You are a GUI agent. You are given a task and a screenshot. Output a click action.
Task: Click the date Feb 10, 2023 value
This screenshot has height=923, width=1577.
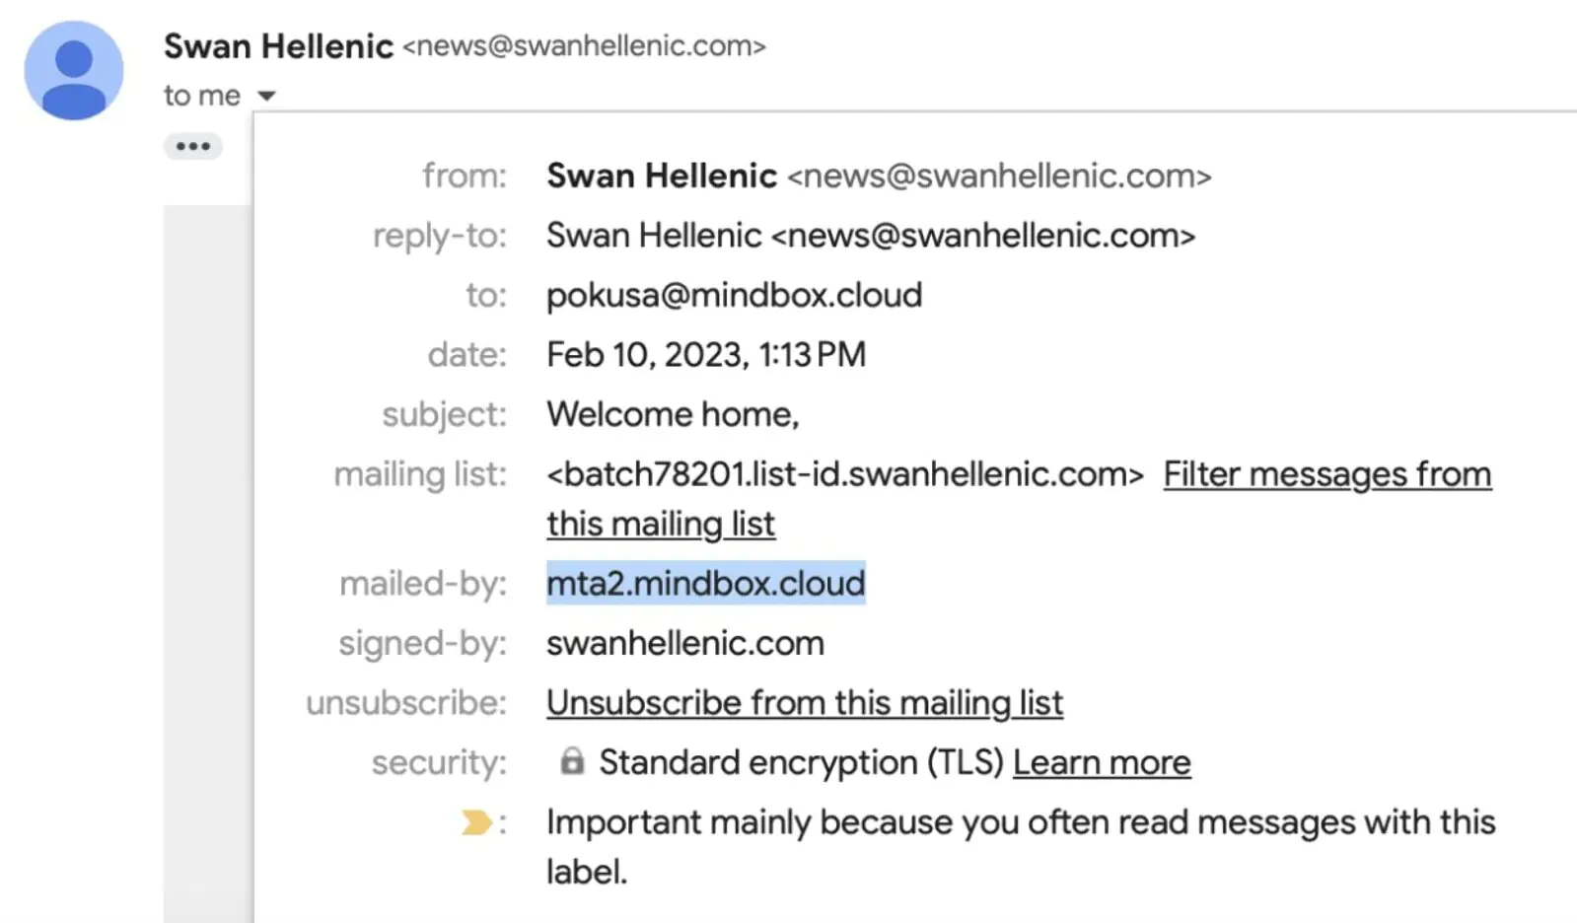pos(706,355)
